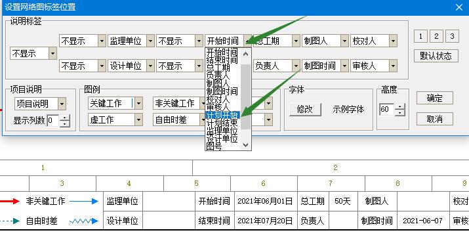Image resolution: width=469 pixels, height=243 pixels.
Task: Click the 修改 font button
Action: click(x=305, y=110)
